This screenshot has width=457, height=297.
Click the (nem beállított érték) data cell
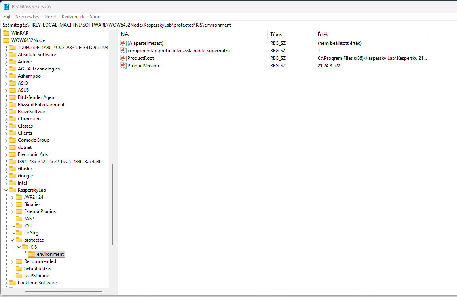[339, 43]
